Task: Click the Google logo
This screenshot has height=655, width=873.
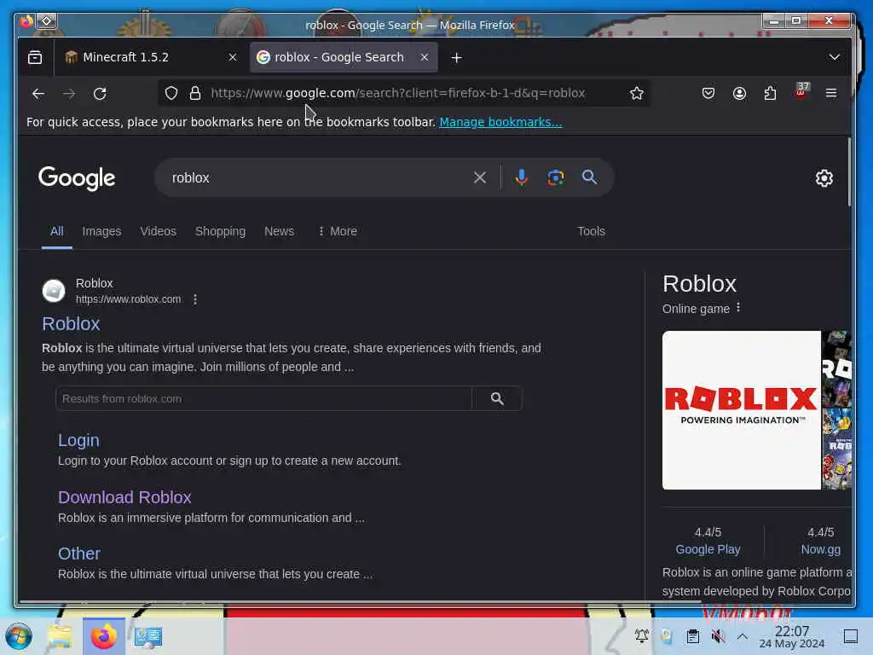Action: coord(77,178)
